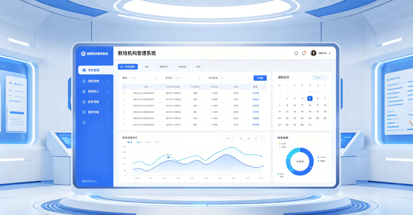The image size is (413, 215).
Task: Click the chart icon beside 财务统计
Action: (x=84, y=91)
